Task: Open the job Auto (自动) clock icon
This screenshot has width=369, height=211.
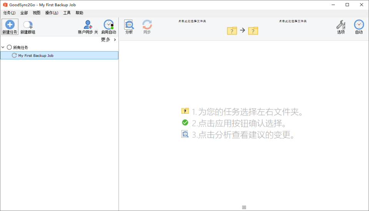Action: coord(359,25)
